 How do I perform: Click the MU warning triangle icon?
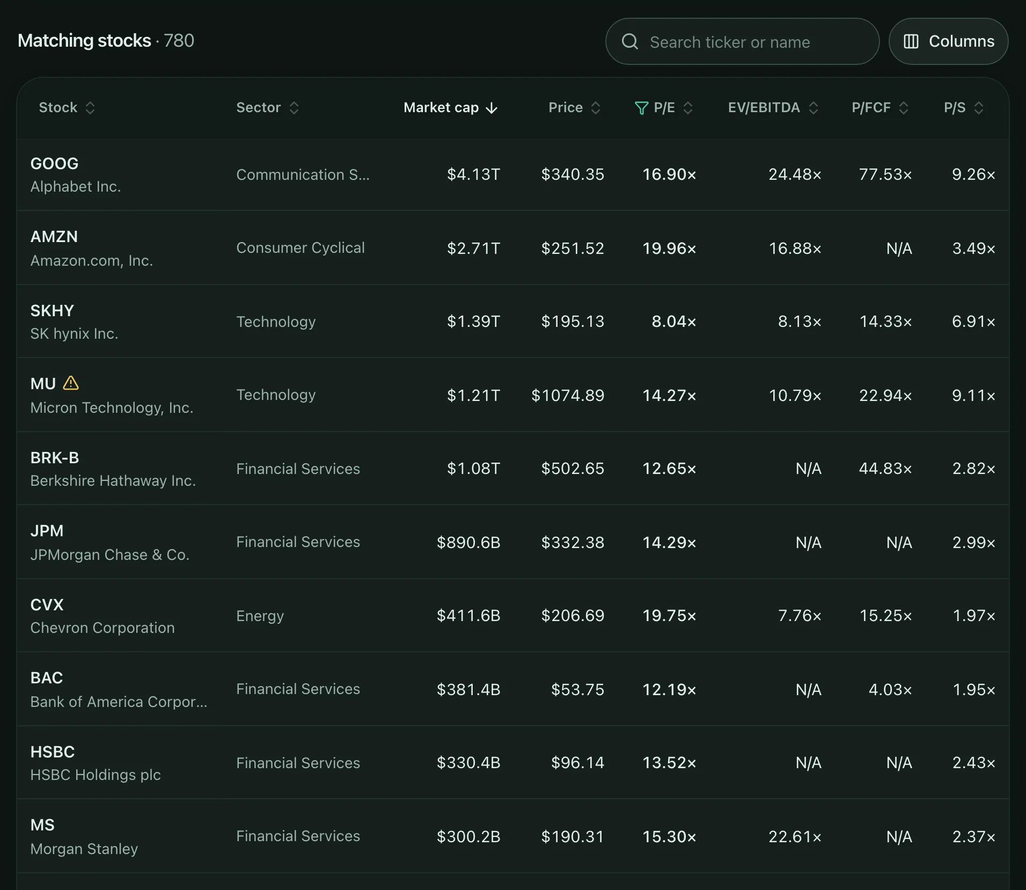pos(71,383)
